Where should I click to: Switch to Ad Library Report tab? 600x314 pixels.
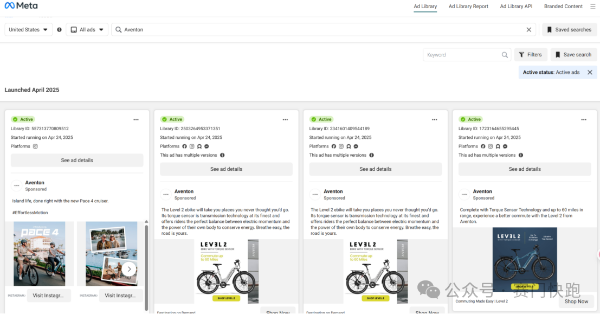[x=468, y=7]
